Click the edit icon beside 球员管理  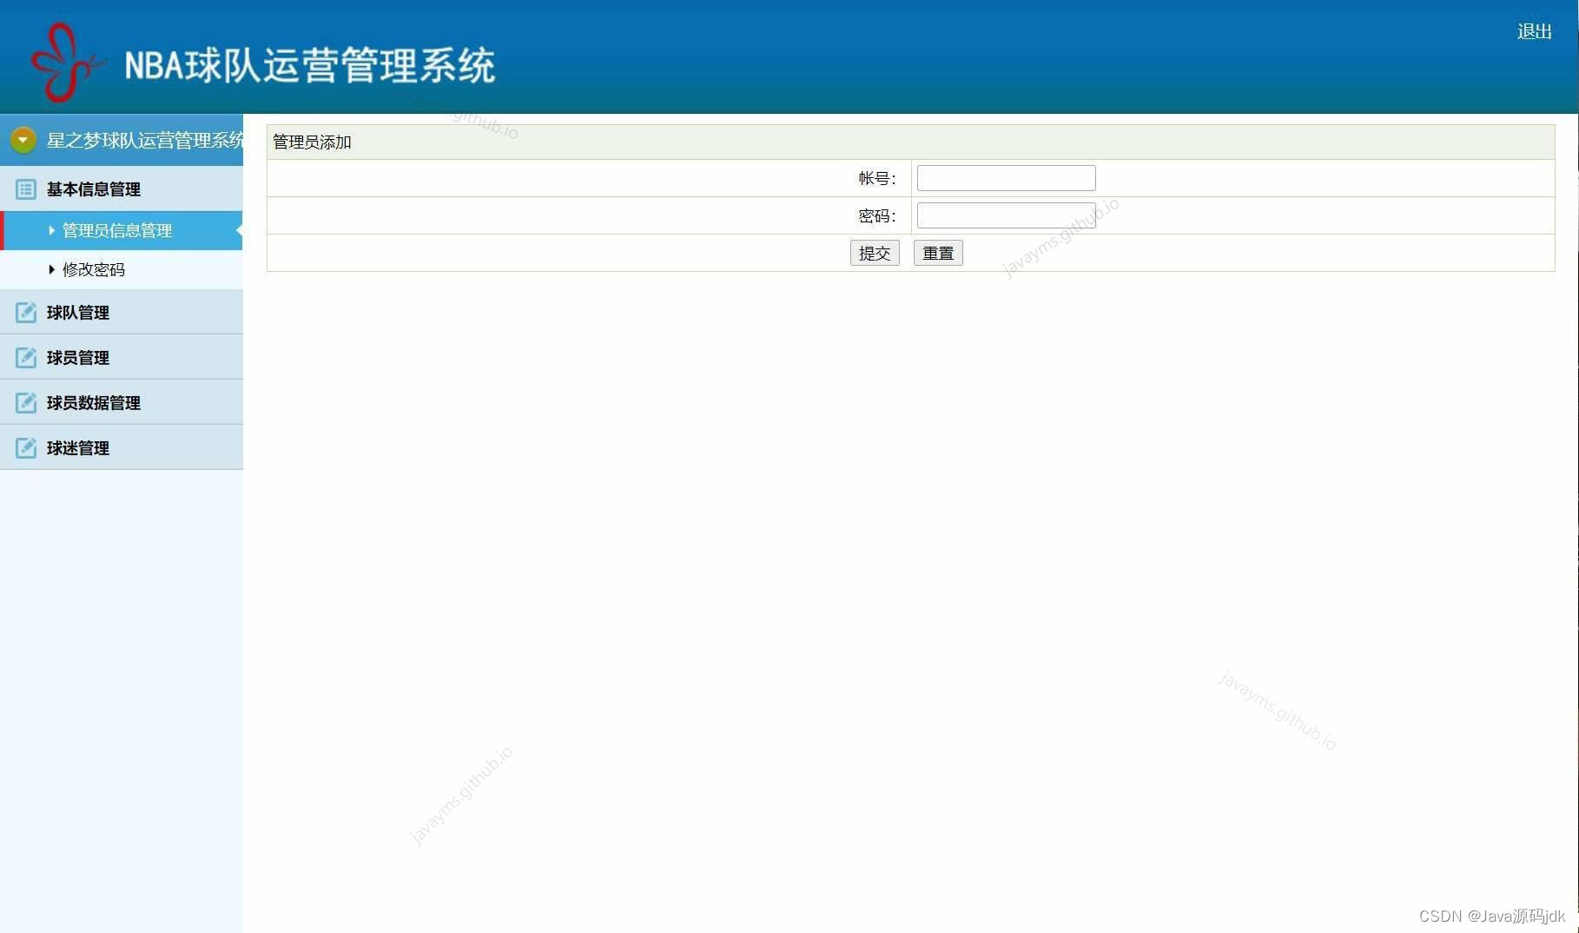26,358
